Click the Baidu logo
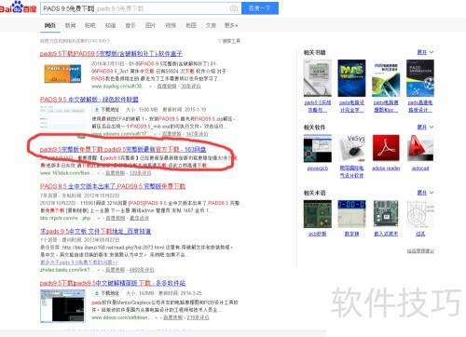466x337 pixels. 18,7
